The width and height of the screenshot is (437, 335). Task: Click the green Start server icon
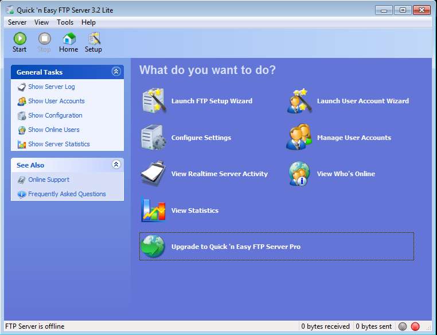[x=20, y=38]
